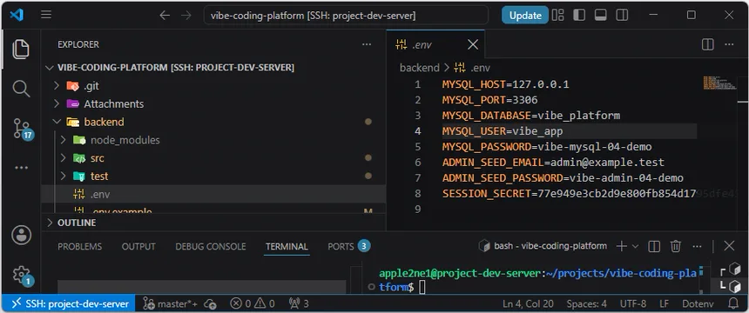This screenshot has height=313, width=749.
Task: Expand the Attachments folder
Action: (x=214, y=104)
